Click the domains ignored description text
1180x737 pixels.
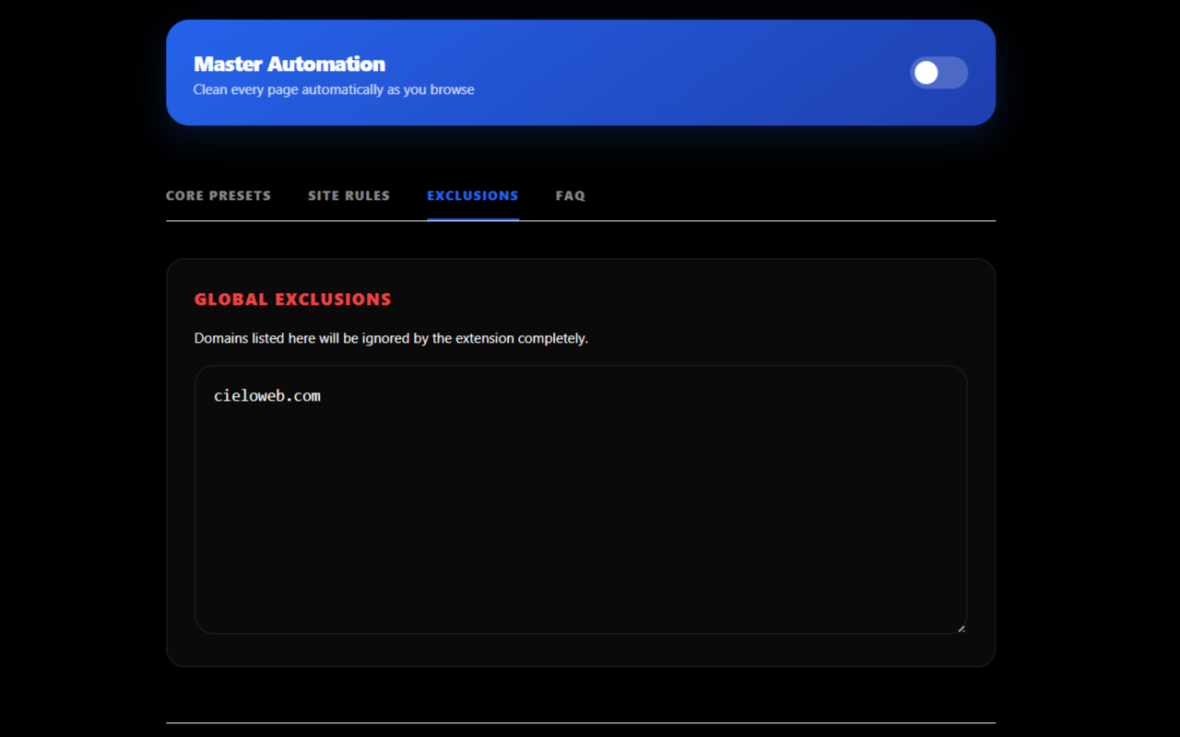click(x=391, y=338)
